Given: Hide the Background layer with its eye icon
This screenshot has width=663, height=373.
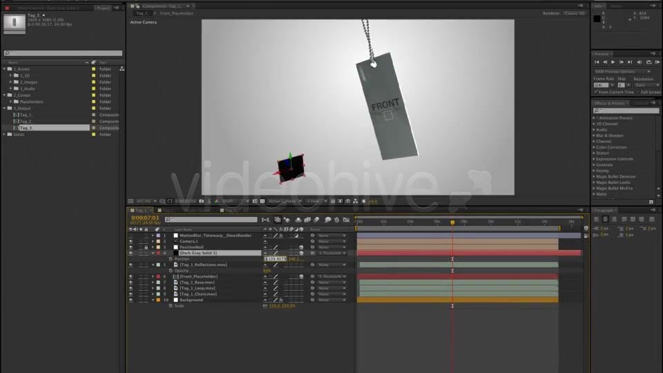Looking at the screenshot, I should (131, 300).
